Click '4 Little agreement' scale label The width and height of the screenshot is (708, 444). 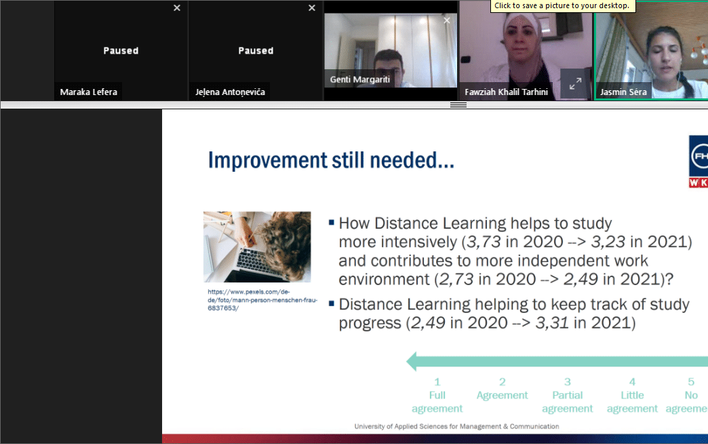pyautogui.click(x=632, y=395)
